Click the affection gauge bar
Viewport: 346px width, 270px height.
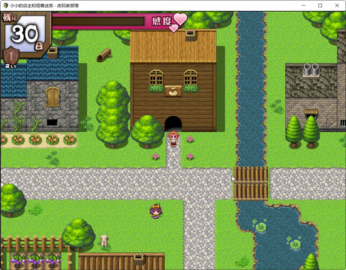[x=98, y=21]
